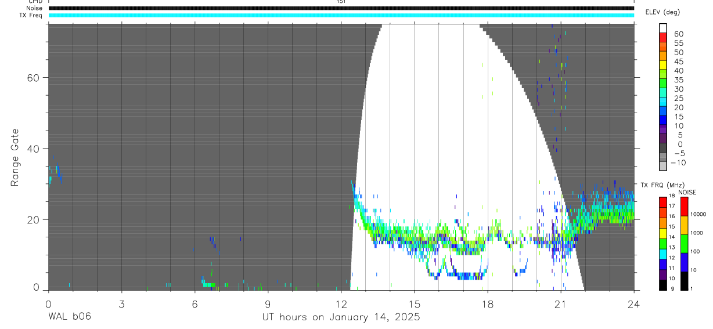Click the 'ELEV (deg)' legend title

pos(662,12)
